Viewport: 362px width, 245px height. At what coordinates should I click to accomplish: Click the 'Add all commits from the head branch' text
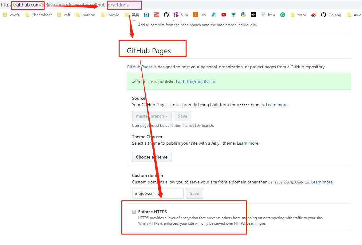tap(197, 25)
